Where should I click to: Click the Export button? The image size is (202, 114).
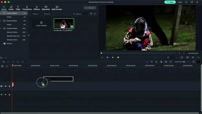pyautogui.click(x=90, y=8)
